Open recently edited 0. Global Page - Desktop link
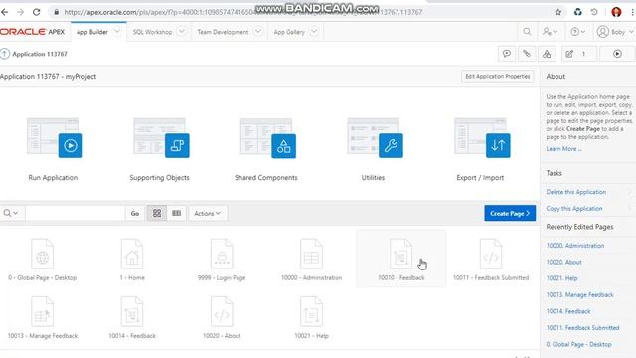636x358 pixels. (x=578, y=345)
